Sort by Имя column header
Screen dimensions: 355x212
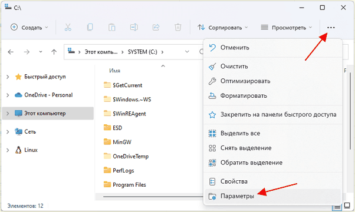click(114, 71)
